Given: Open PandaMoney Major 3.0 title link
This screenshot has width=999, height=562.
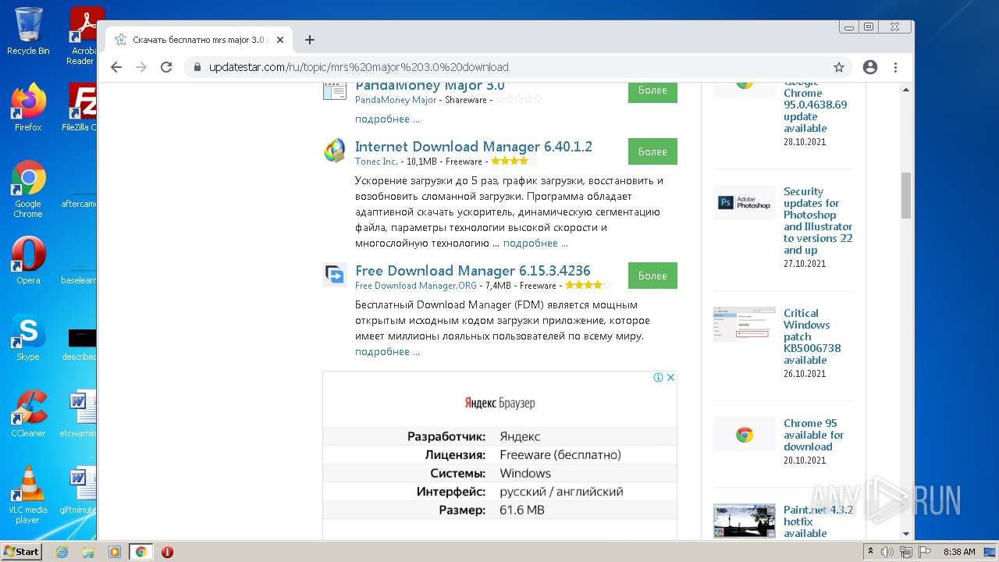Looking at the screenshot, I should [429, 85].
